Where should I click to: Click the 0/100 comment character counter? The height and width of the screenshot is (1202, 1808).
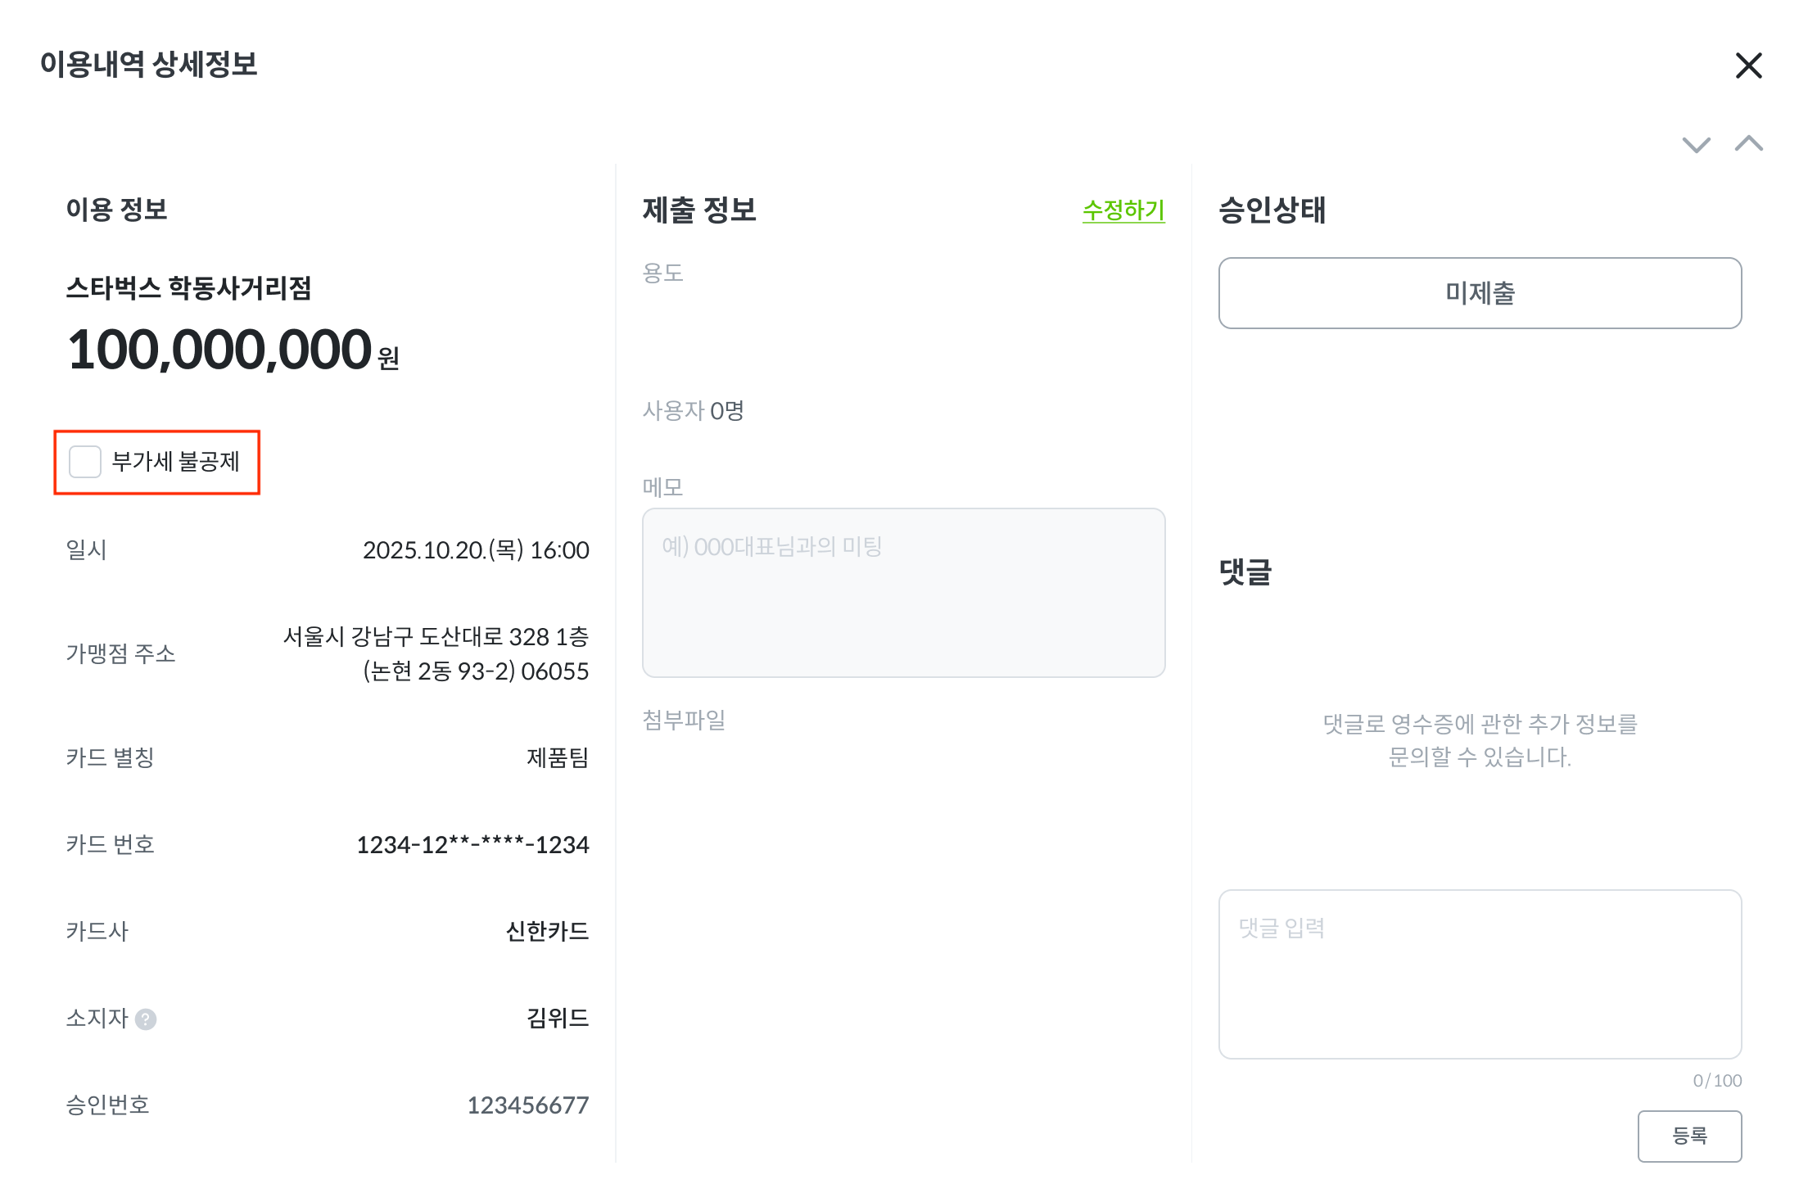(1717, 1081)
